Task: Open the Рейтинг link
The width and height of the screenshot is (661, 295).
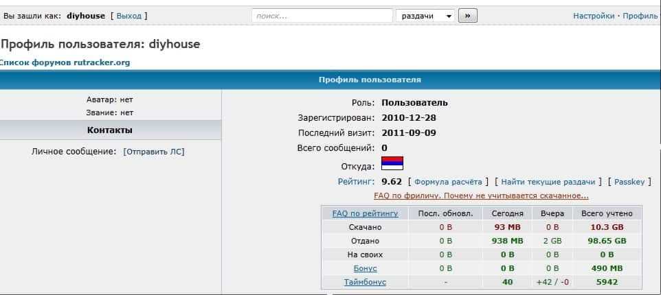Action: coord(356,182)
